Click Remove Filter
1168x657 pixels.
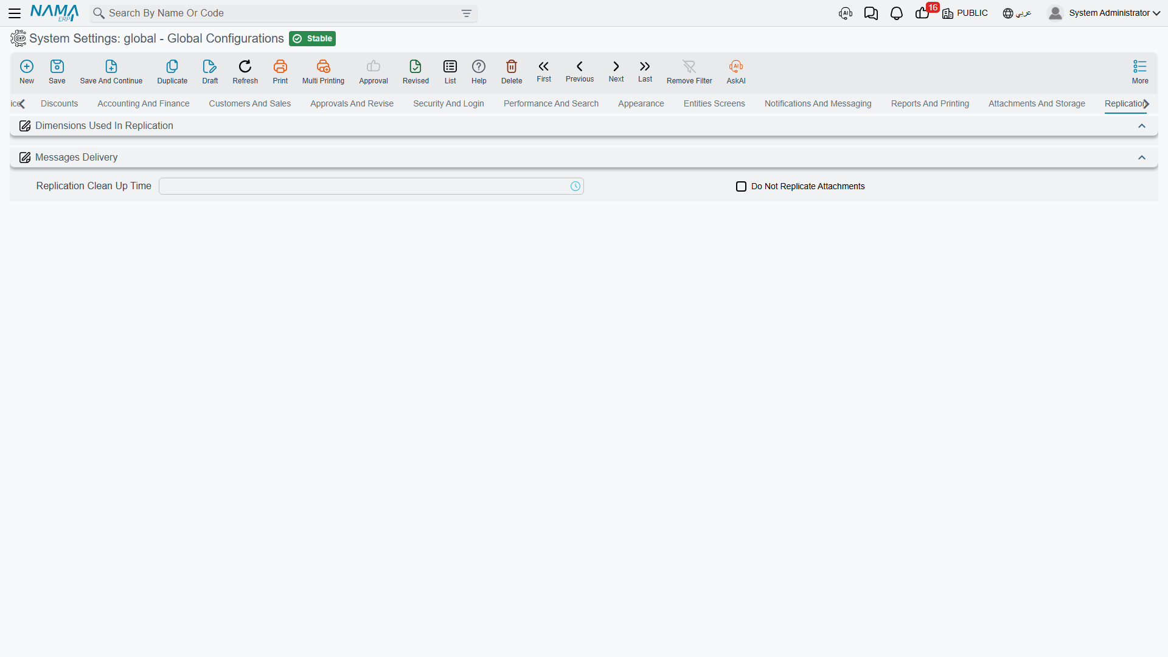689,72
